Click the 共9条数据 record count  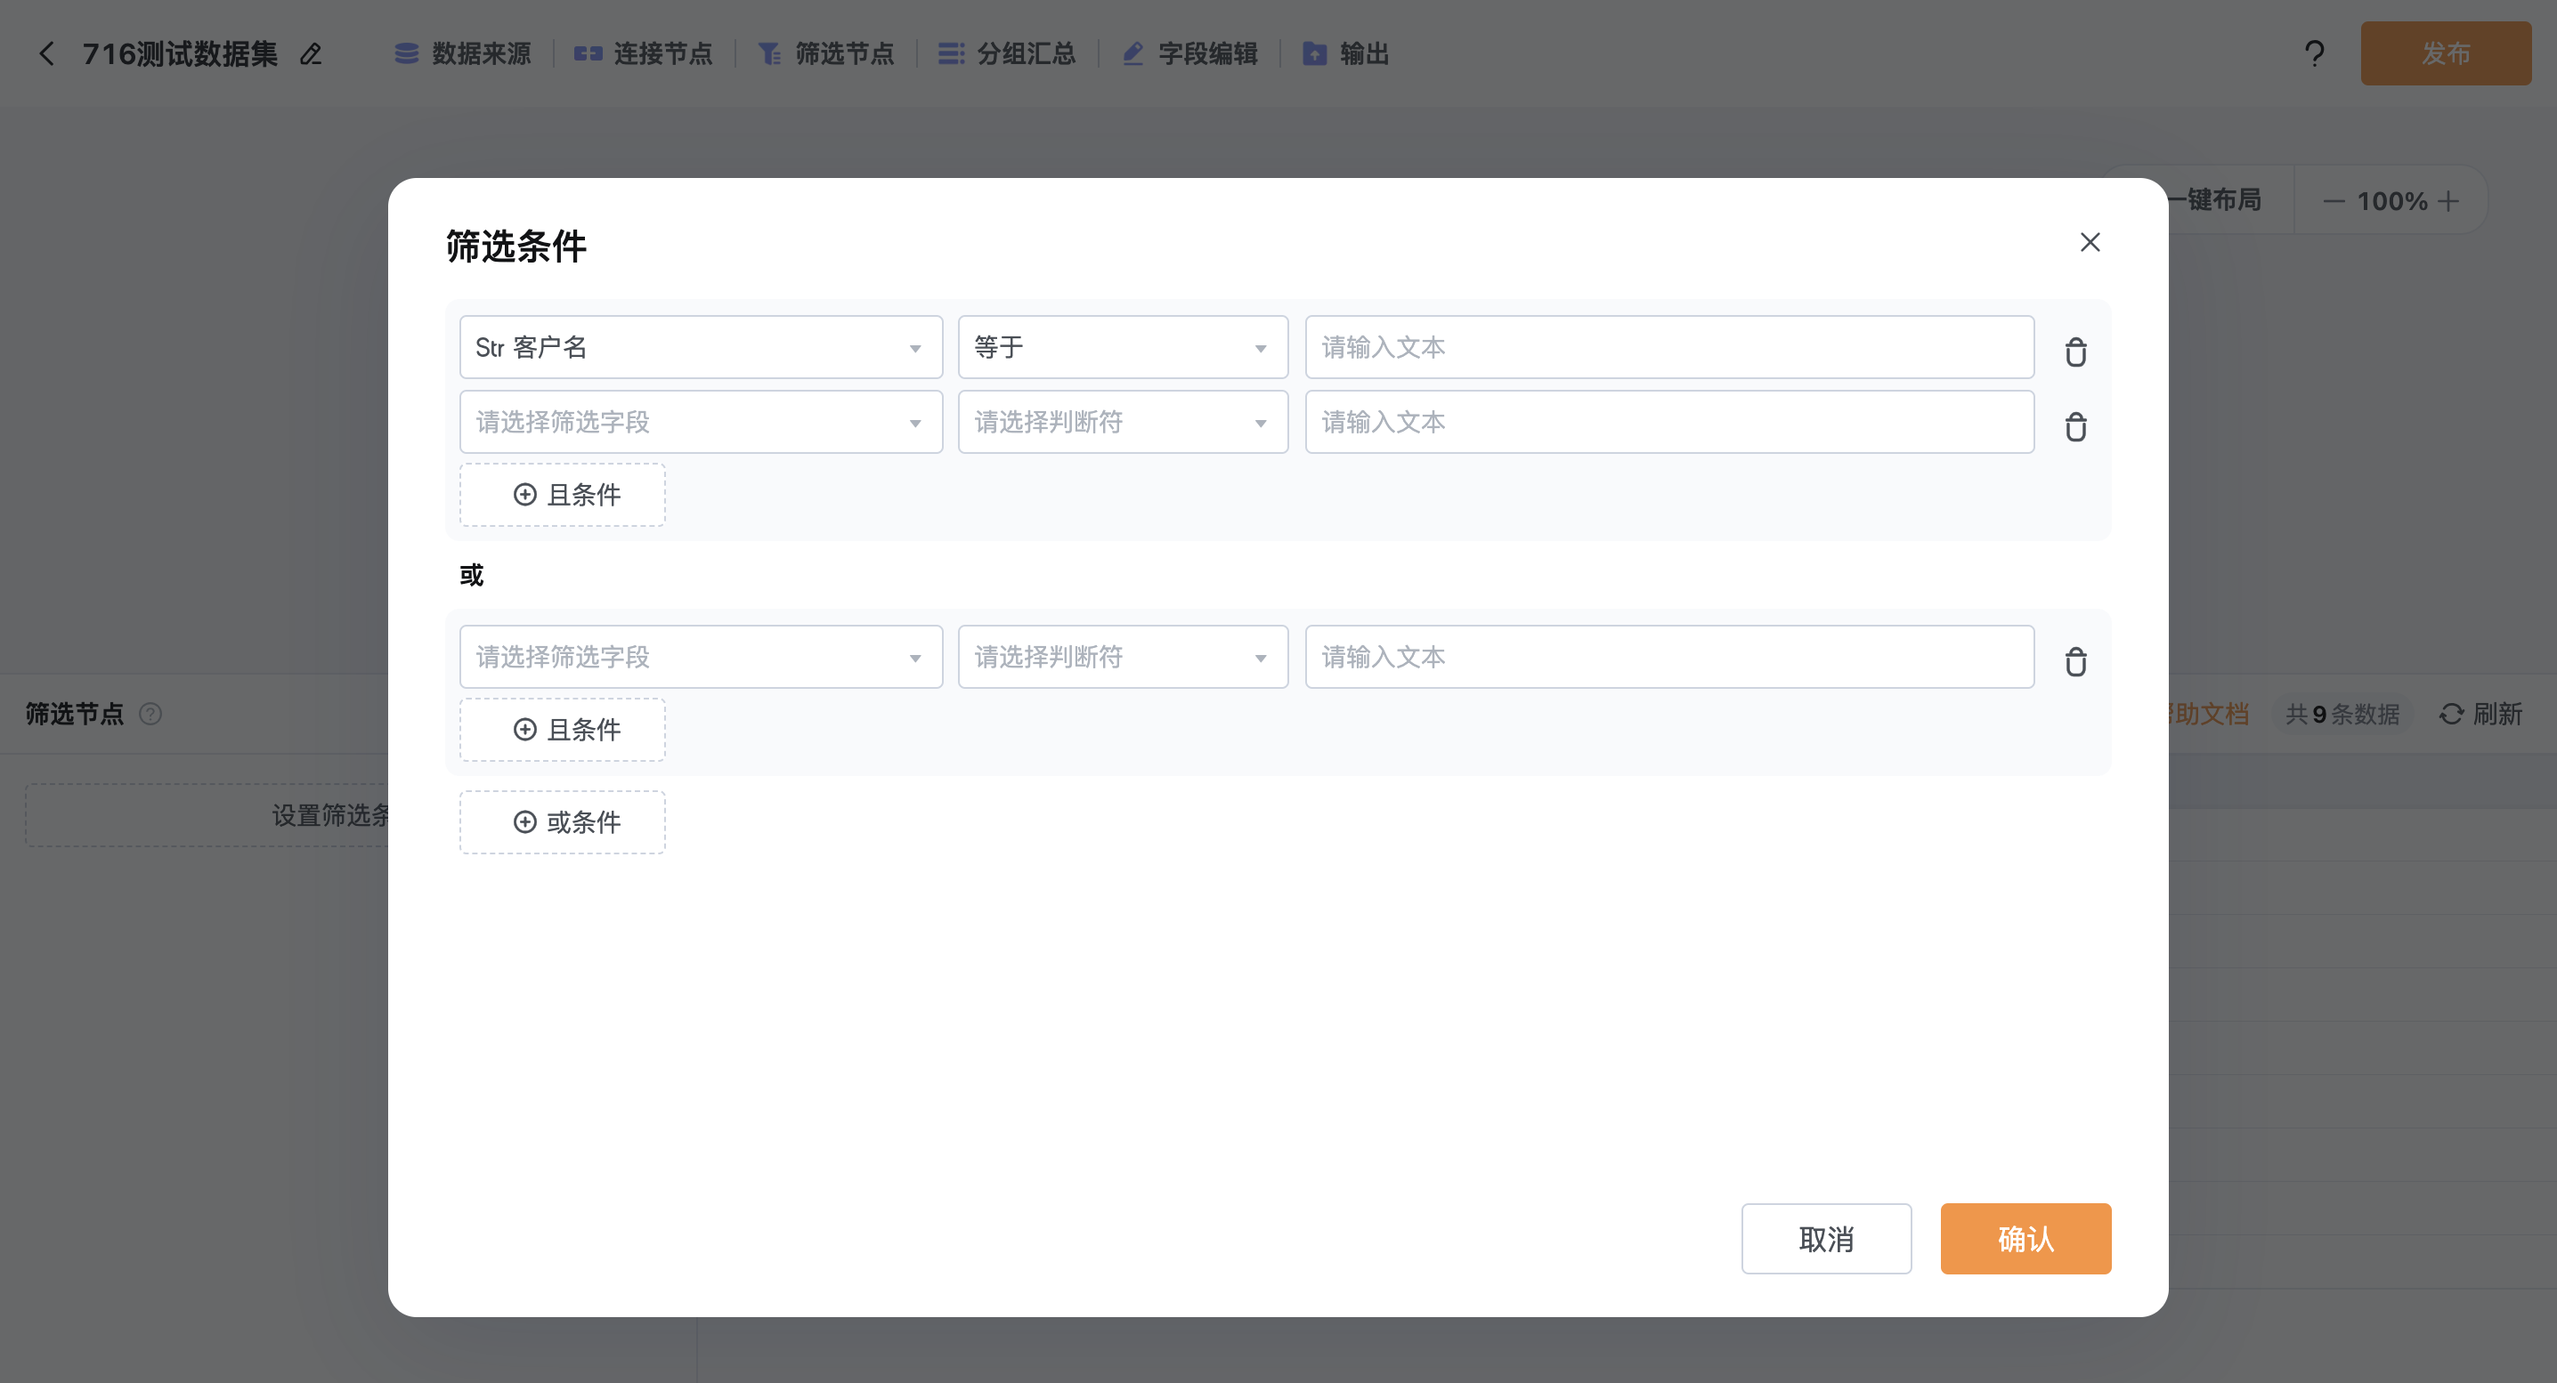tap(2342, 714)
